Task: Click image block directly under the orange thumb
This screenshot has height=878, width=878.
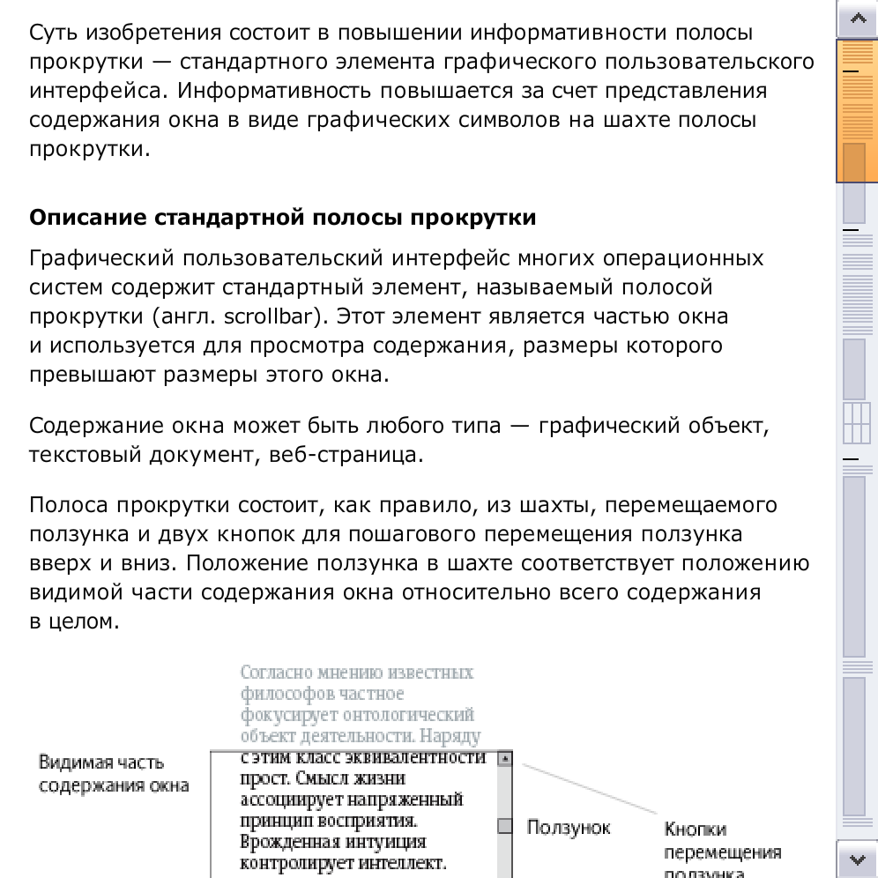Action: (x=855, y=203)
